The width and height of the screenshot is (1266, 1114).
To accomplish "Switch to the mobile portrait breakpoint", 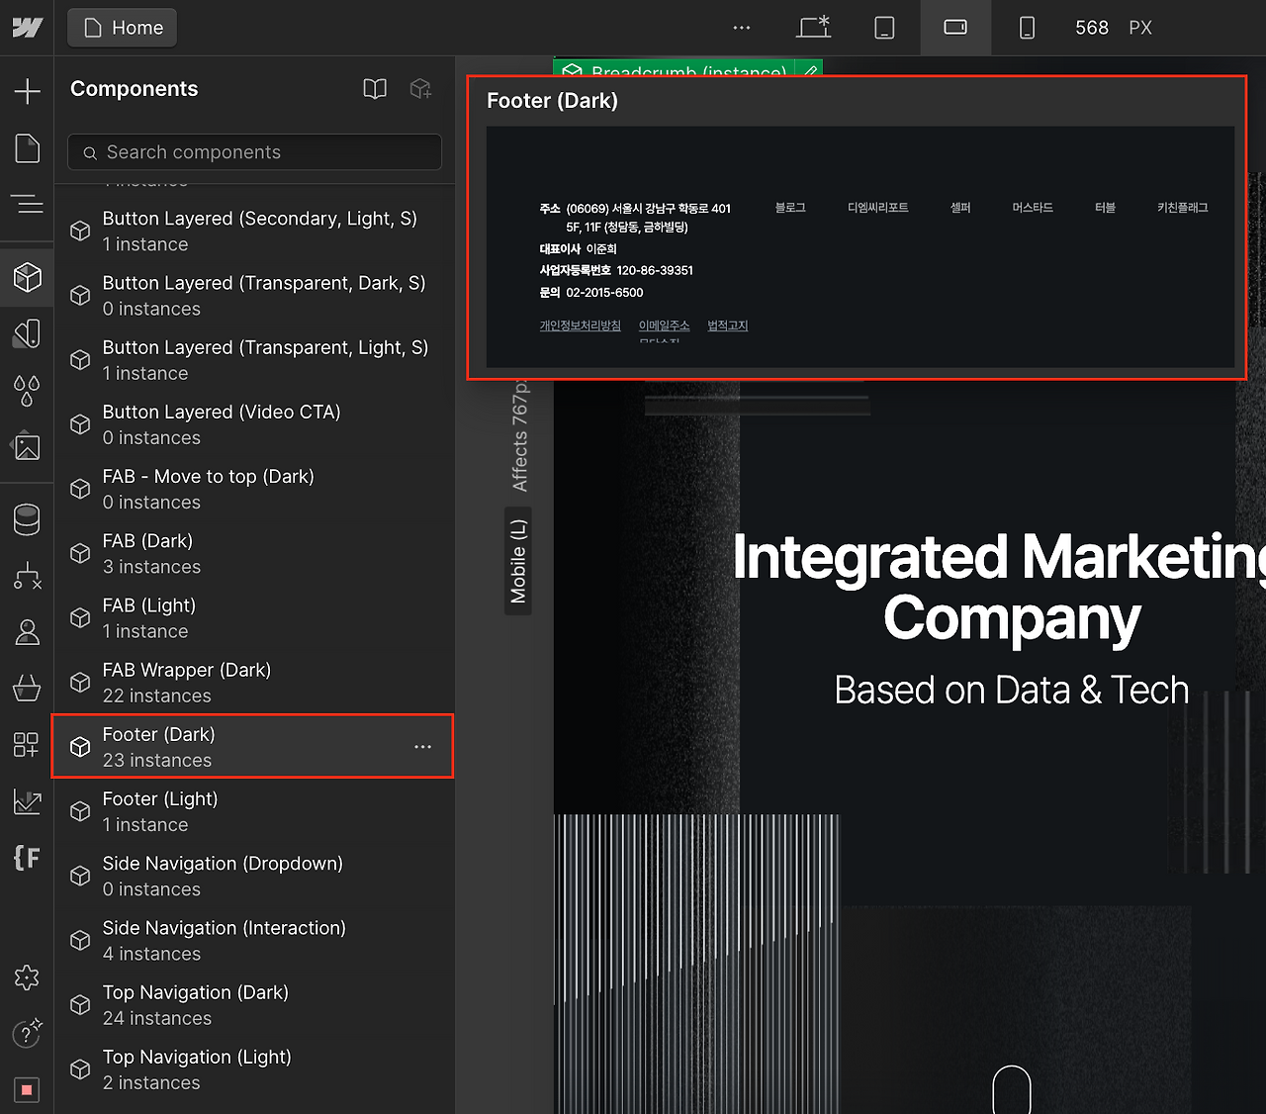I will coord(1027,28).
